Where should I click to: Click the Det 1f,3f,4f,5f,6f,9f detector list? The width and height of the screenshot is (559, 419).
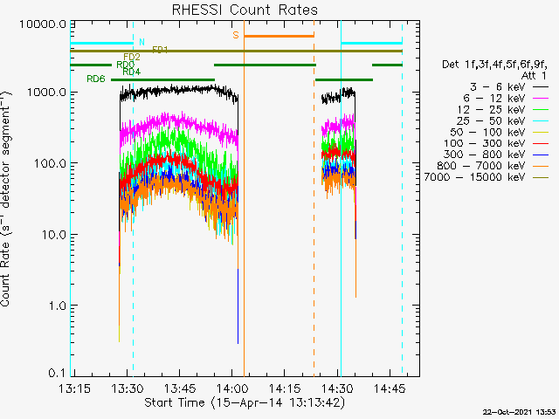495,65
